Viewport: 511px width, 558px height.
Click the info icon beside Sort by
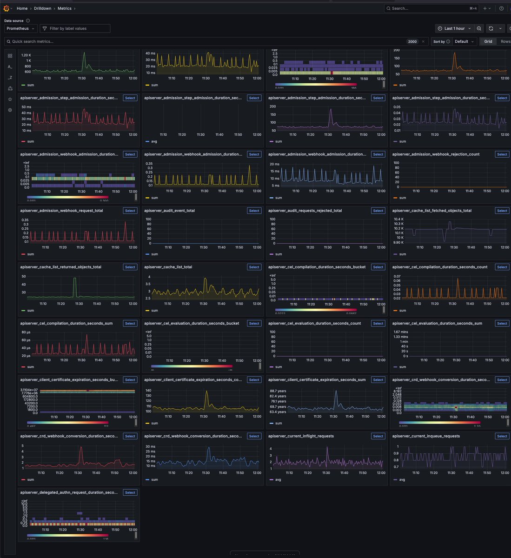pos(448,41)
